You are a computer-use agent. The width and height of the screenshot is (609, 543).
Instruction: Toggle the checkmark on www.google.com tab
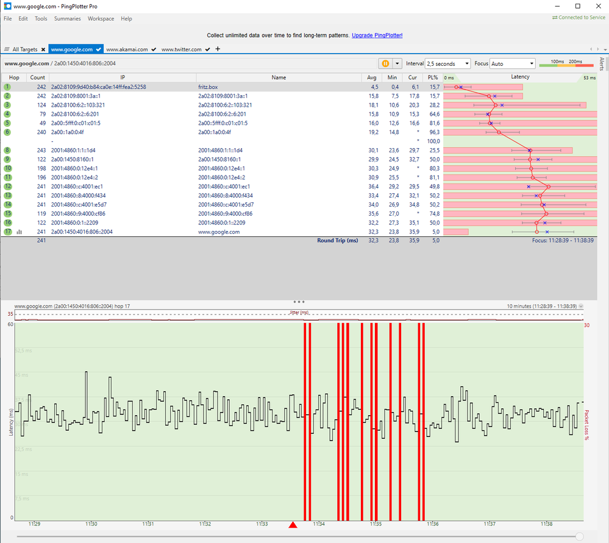coord(98,49)
